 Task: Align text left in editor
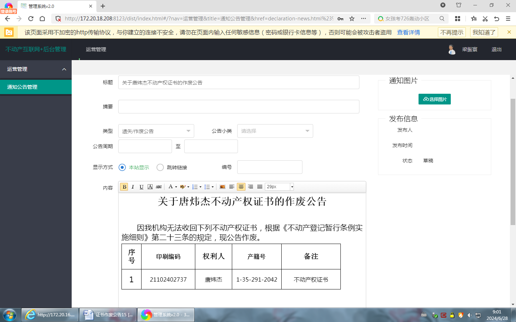(x=232, y=187)
